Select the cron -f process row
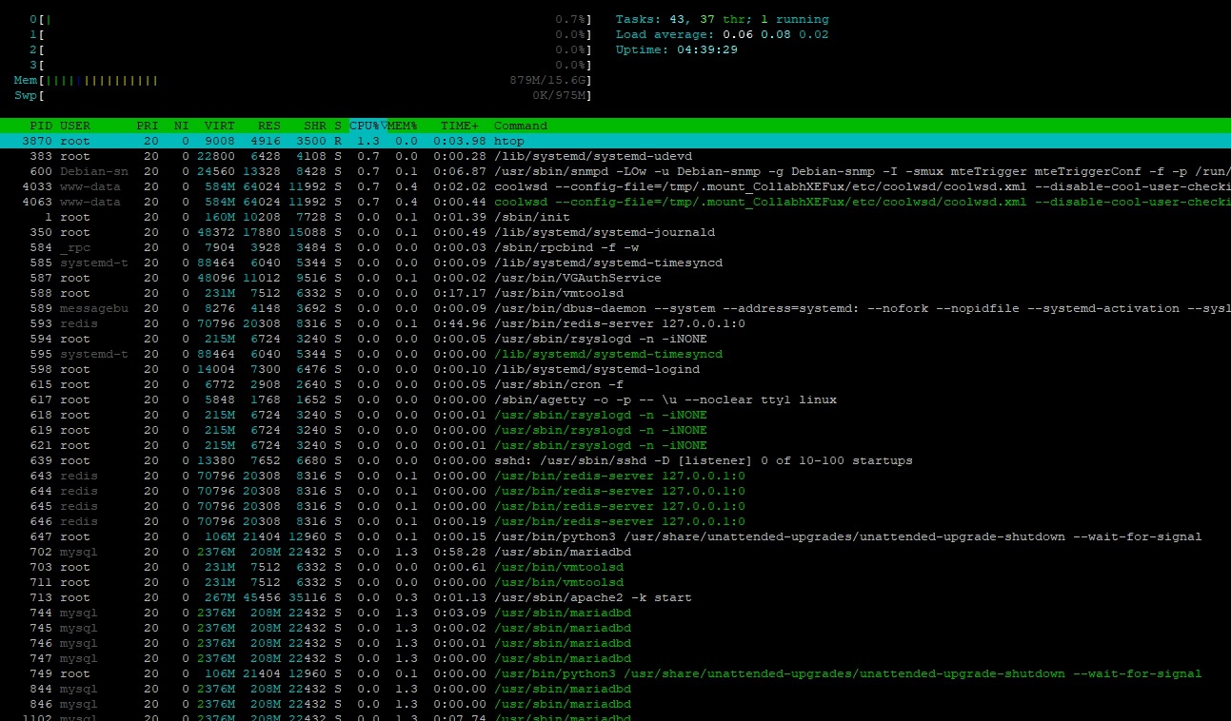Screen dimensions: 1231x721 pyautogui.click(x=615, y=384)
